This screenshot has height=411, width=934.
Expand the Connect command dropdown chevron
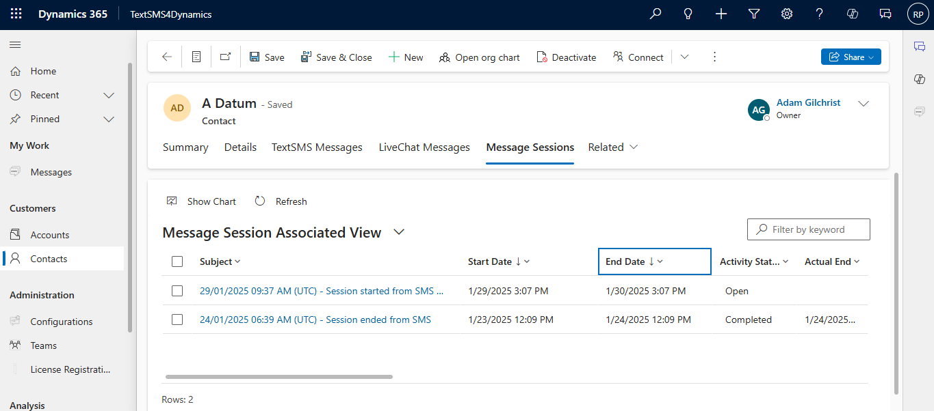684,57
